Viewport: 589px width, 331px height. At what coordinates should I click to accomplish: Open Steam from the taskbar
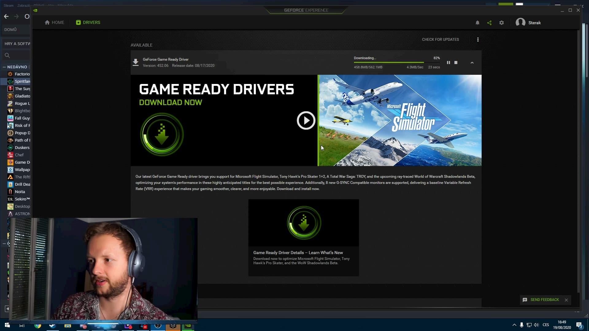[x=52, y=325]
